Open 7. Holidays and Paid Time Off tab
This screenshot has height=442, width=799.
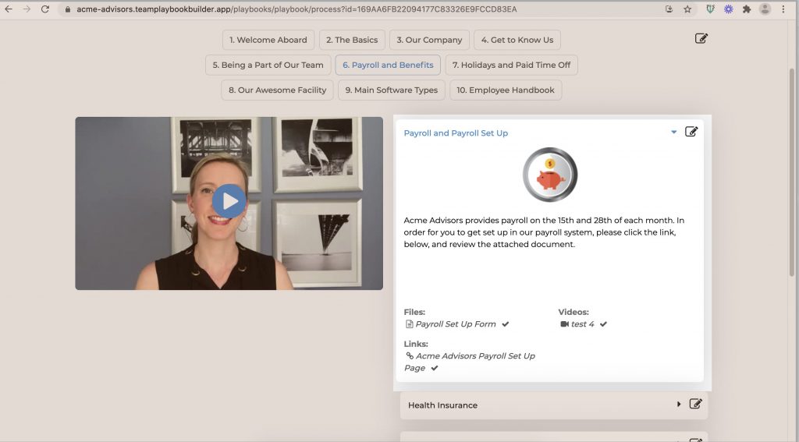(512, 65)
